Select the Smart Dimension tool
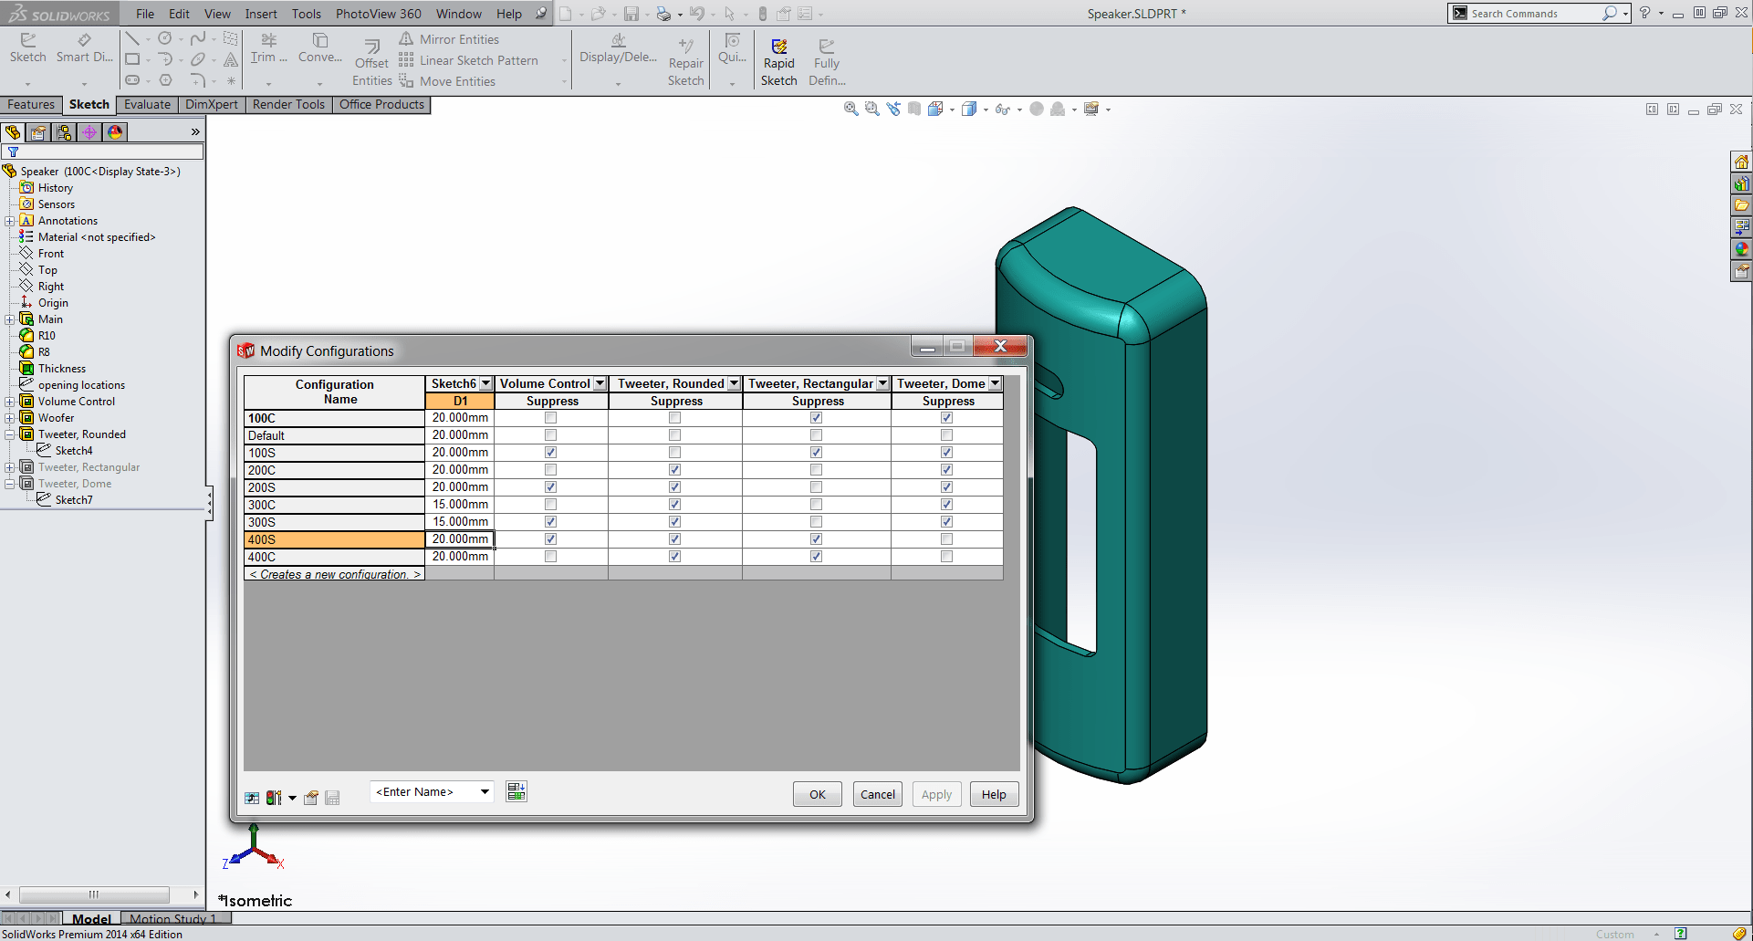 [x=84, y=50]
